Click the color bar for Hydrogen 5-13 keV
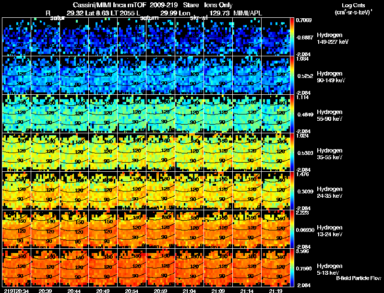This screenshot has height=293, width=384. (x=292, y=268)
